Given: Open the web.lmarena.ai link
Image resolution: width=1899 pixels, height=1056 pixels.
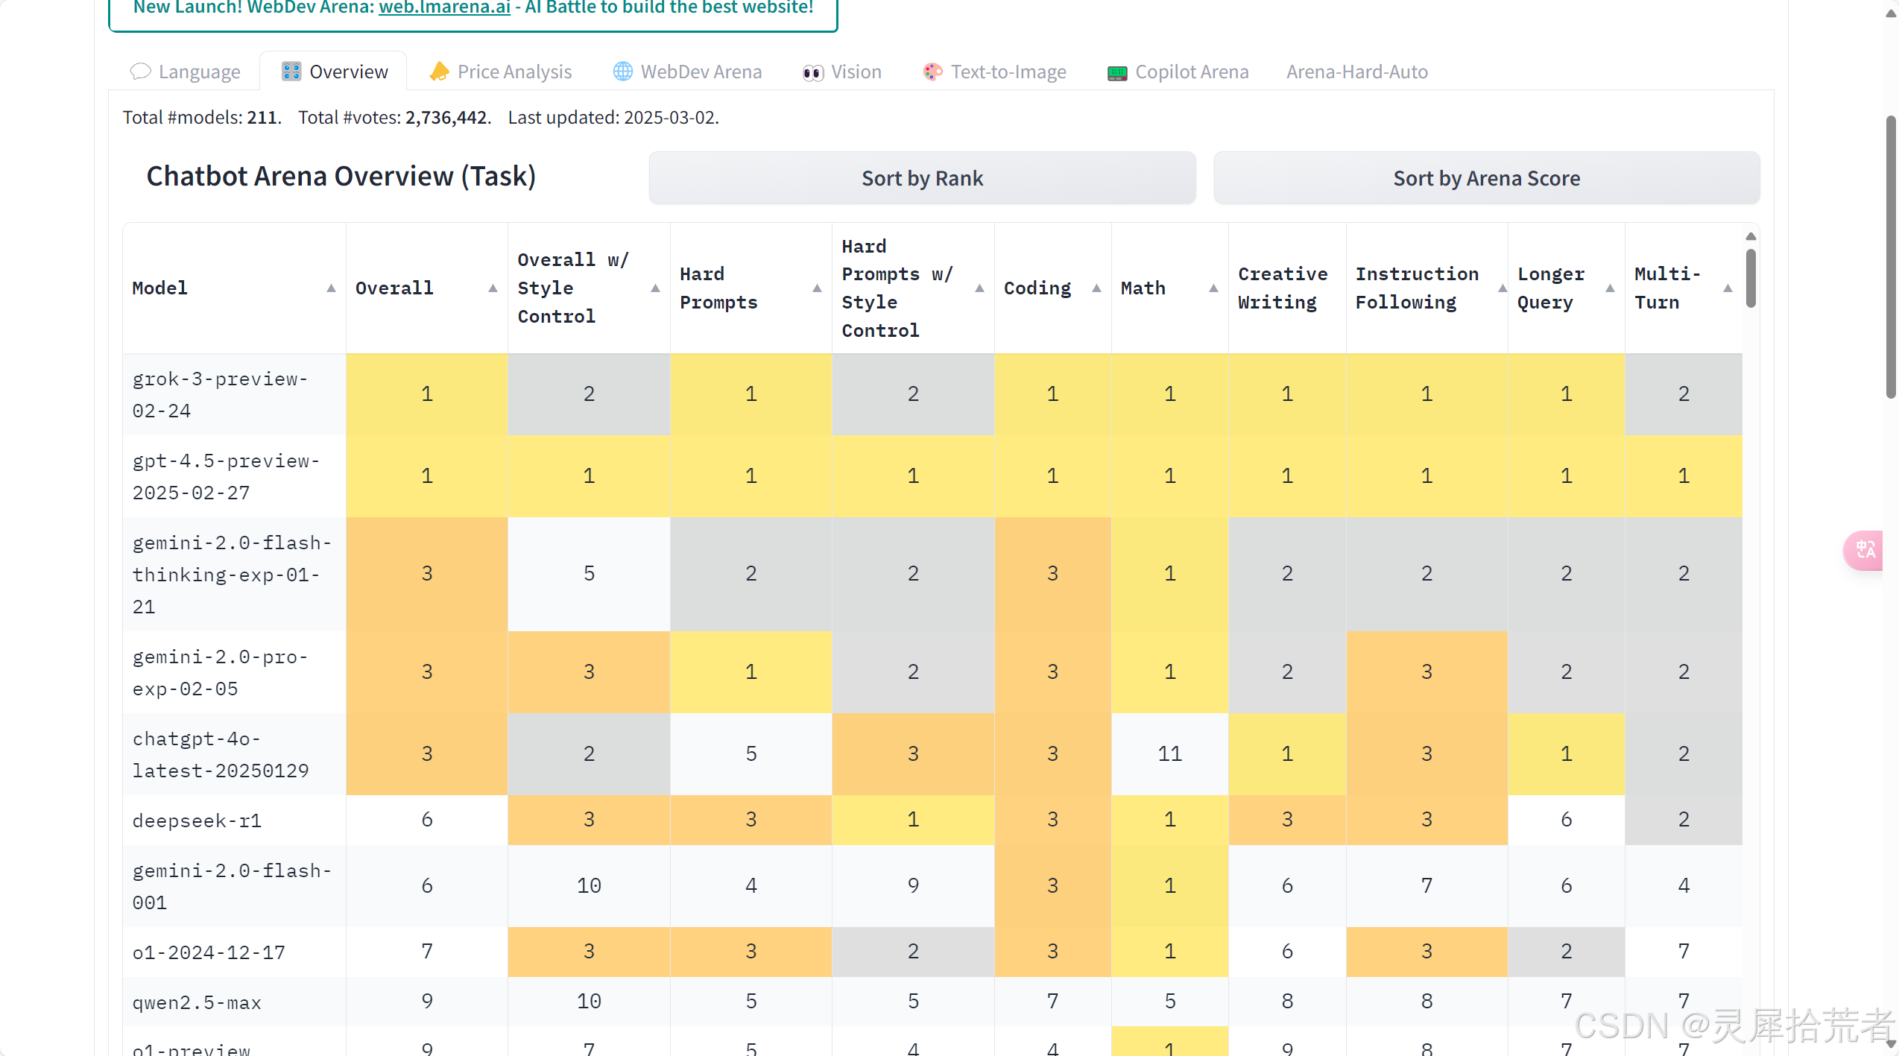Looking at the screenshot, I should tap(444, 8).
